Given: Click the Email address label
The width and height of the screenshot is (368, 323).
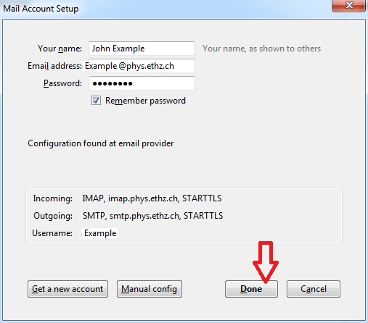Looking at the screenshot, I should [x=54, y=66].
